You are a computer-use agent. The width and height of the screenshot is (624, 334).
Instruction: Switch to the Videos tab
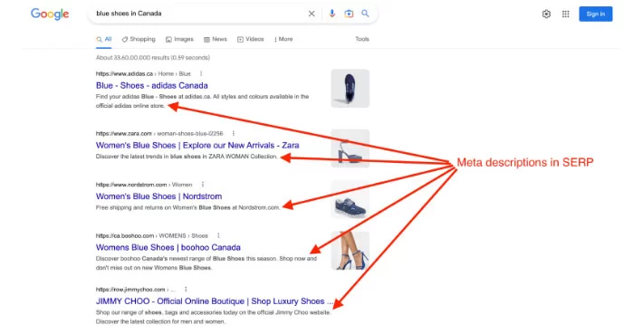pos(250,39)
